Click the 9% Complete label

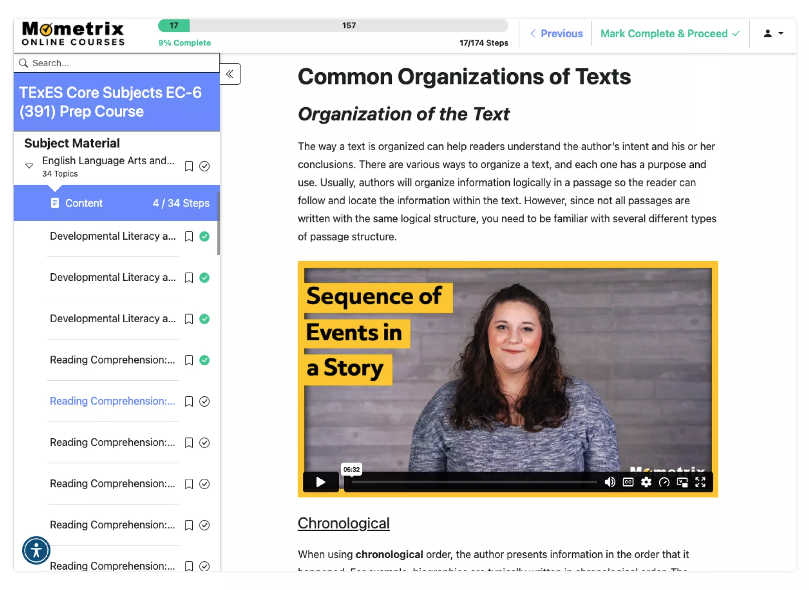(185, 43)
